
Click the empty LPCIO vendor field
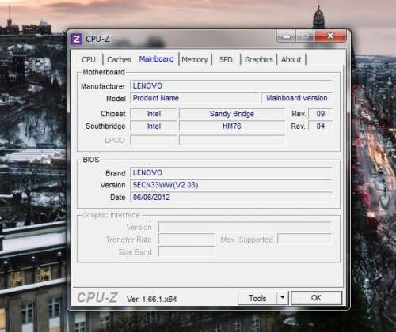point(154,140)
